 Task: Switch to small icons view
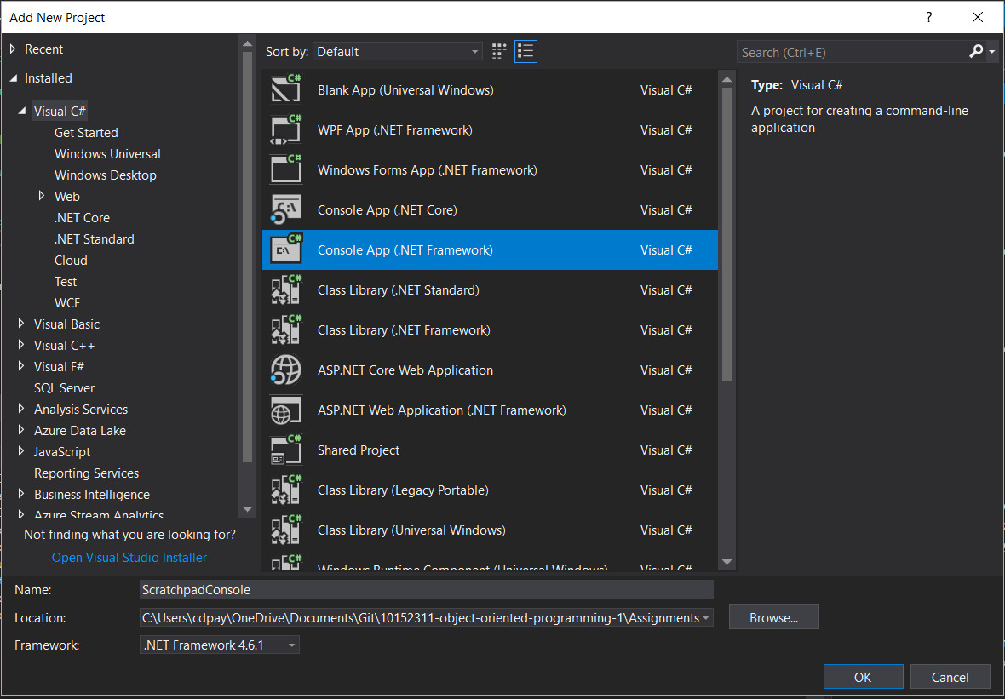[499, 52]
